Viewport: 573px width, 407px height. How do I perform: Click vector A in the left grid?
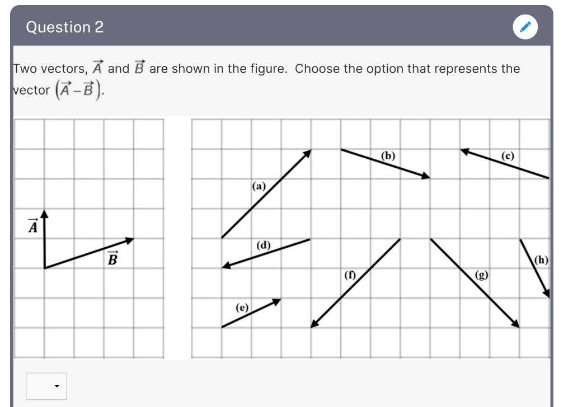coord(45,235)
